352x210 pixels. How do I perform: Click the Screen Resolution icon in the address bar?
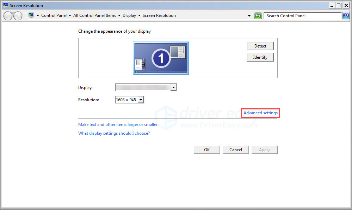31,15
